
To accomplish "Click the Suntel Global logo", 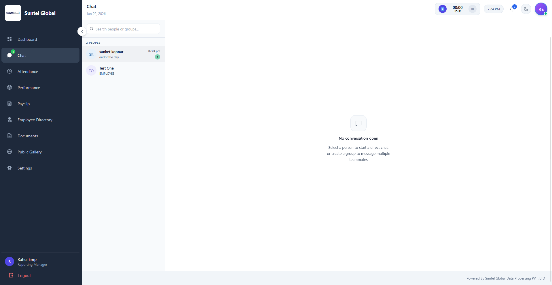I will (x=13, y=13).
